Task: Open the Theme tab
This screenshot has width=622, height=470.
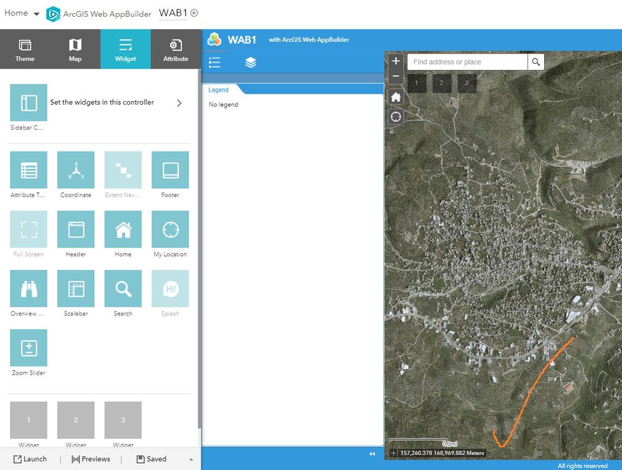Action: pyautogui.click(x=25, y=49)
